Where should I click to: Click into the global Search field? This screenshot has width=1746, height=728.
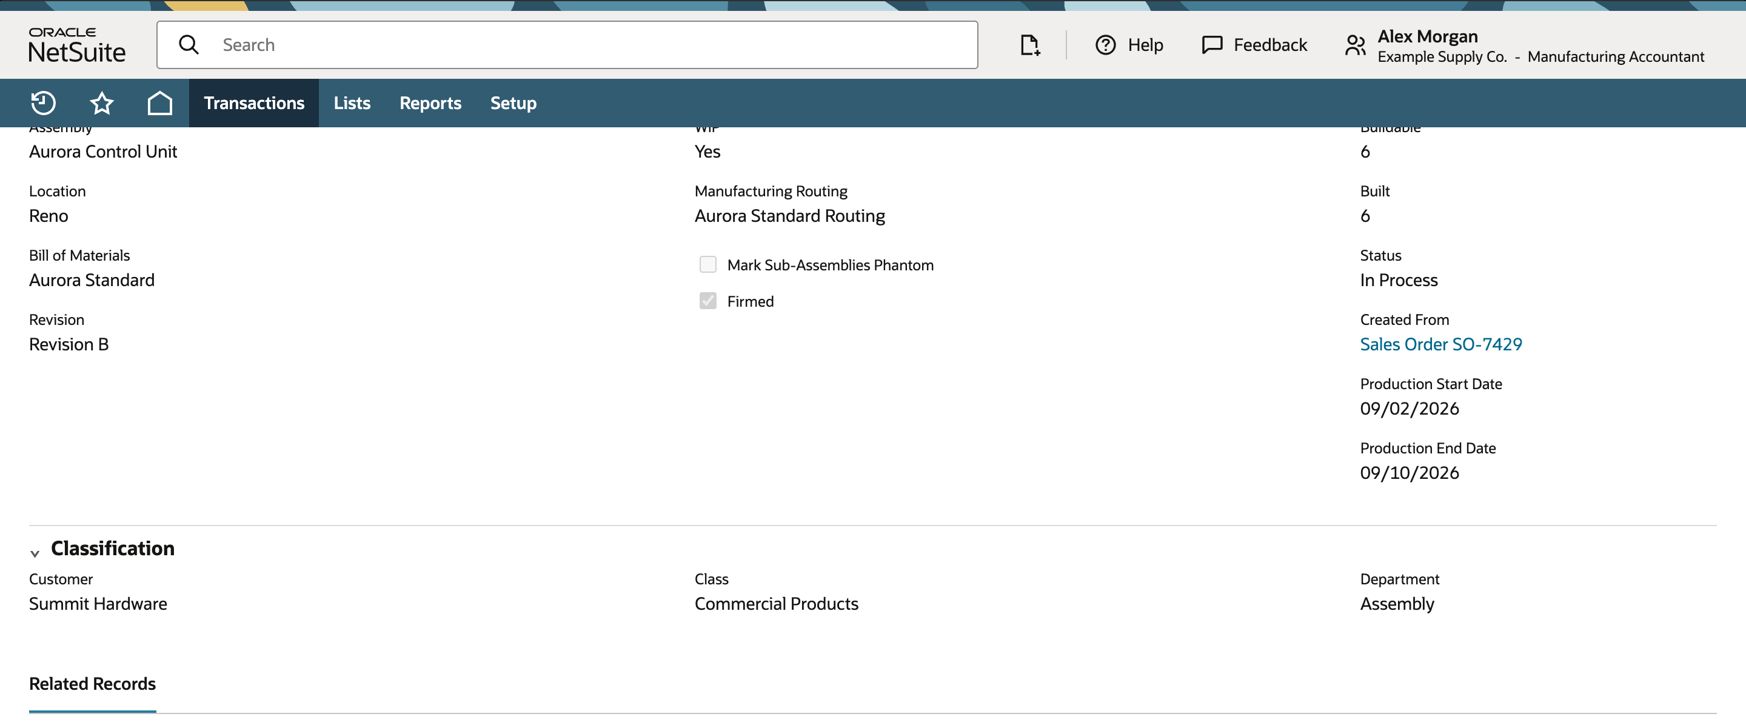point(567,45)
